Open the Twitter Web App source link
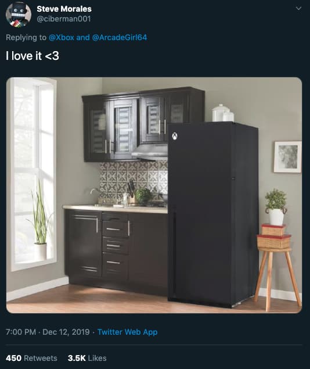Screen dimensions: 310x369 click(x=127, y=332)
